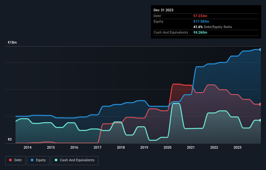Click Cash And Equivalents label in tooltip

[171, 32]
